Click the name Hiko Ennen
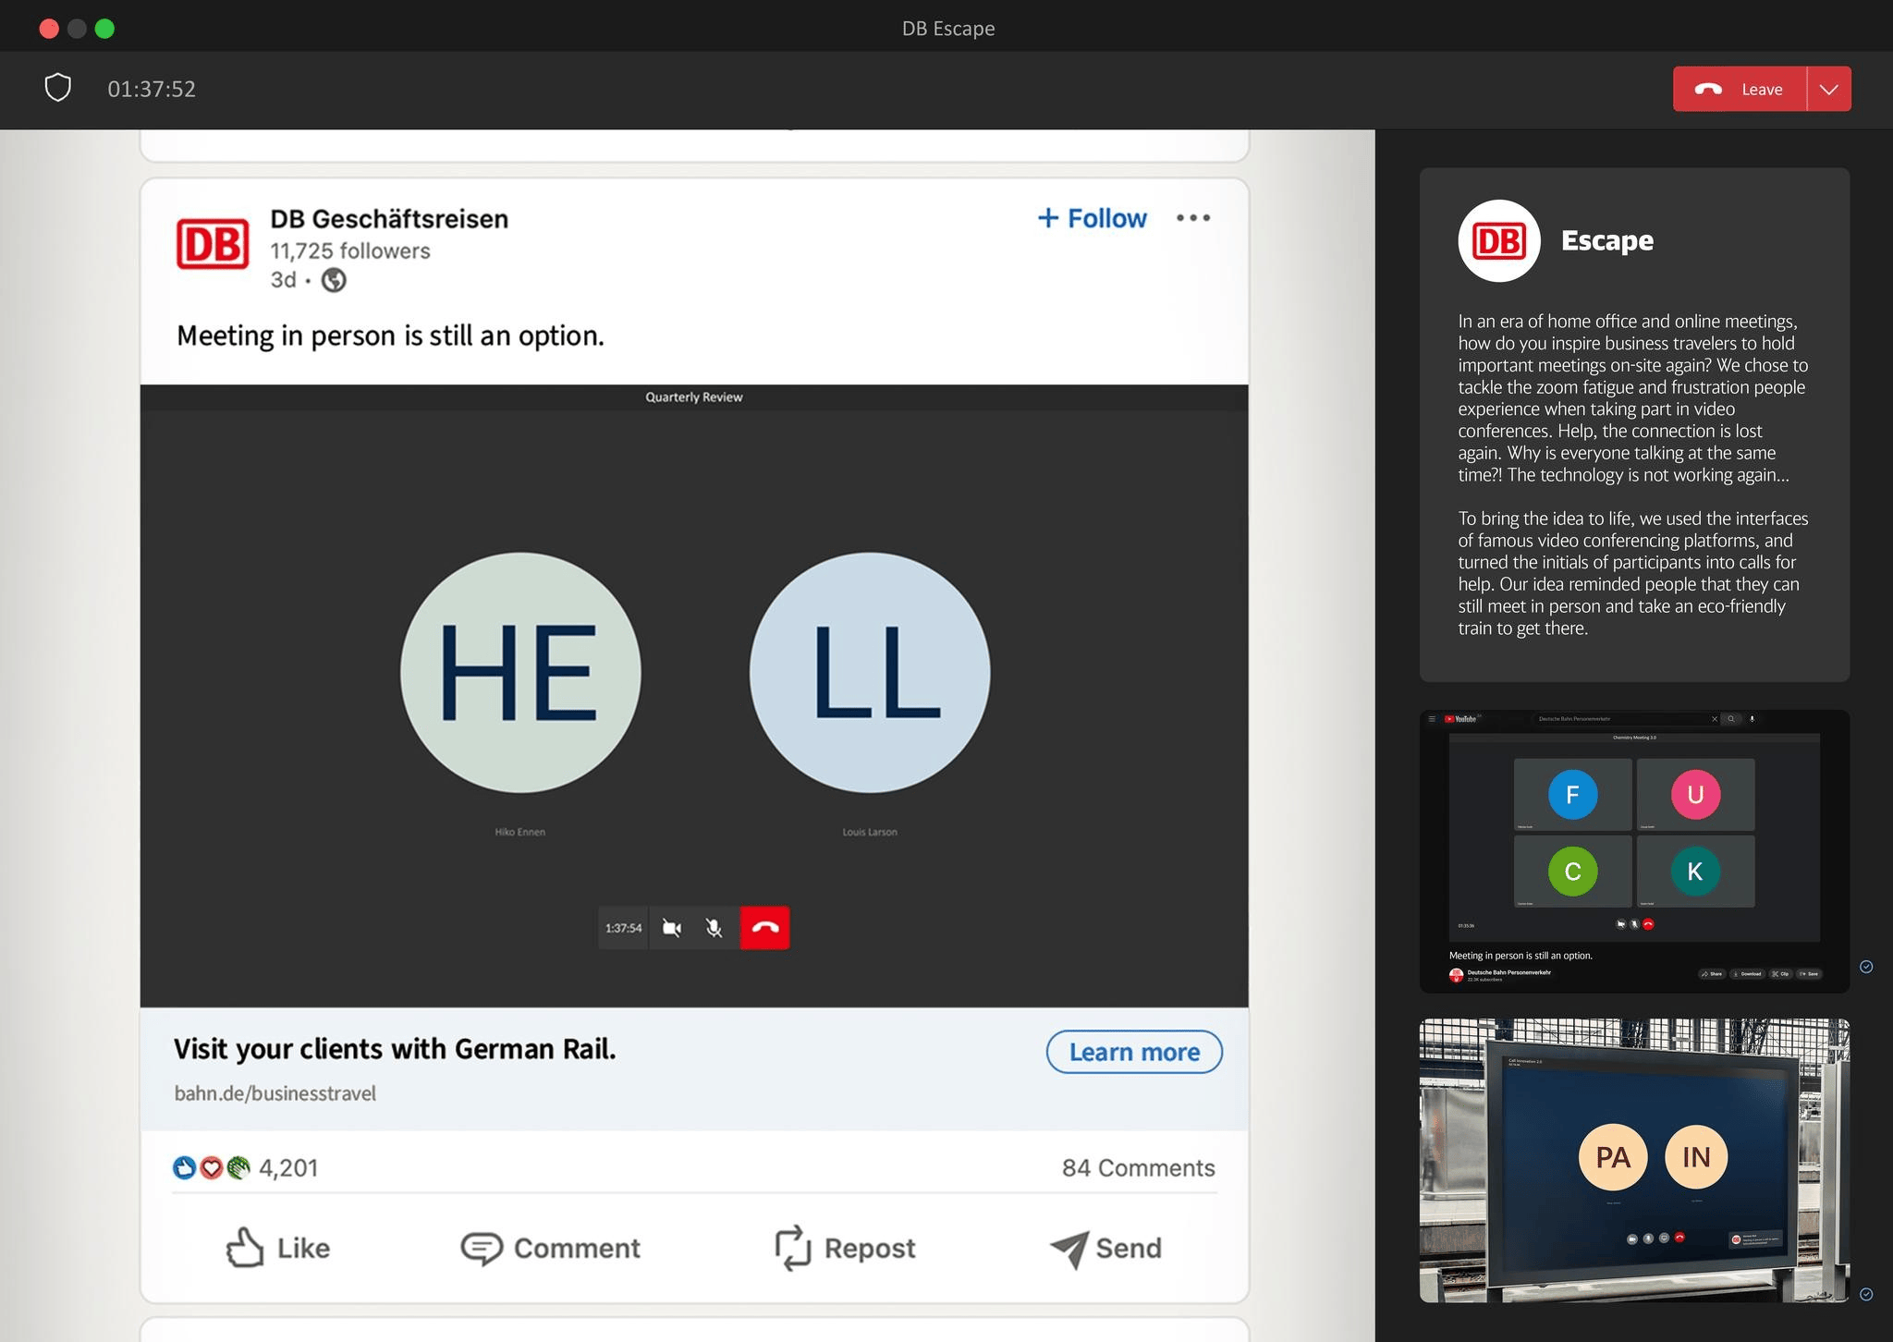The image size is (1893, 1342). (x=520, y=832)
